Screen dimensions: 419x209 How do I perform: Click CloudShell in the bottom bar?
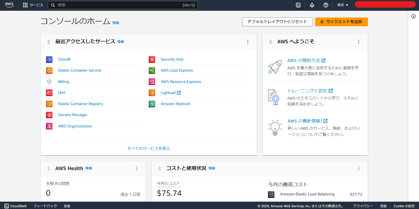(x=16, y=206)
